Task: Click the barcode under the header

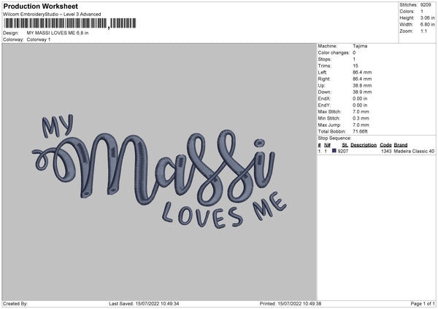Action: click(70, 23)
